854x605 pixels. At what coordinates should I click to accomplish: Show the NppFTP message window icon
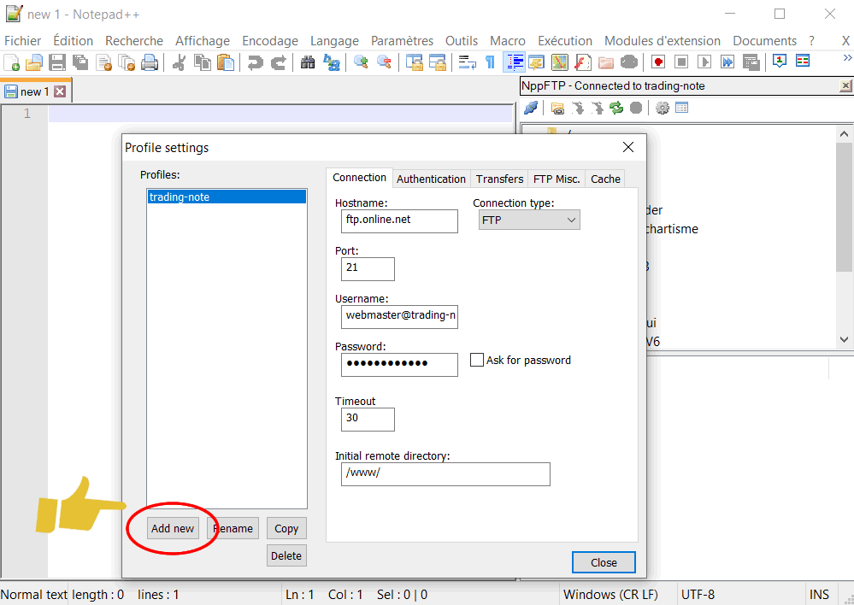[681, 108]
